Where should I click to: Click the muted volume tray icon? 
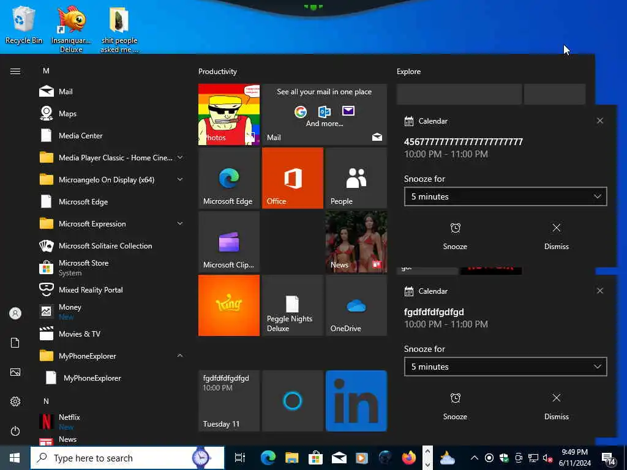coord(547,458)
